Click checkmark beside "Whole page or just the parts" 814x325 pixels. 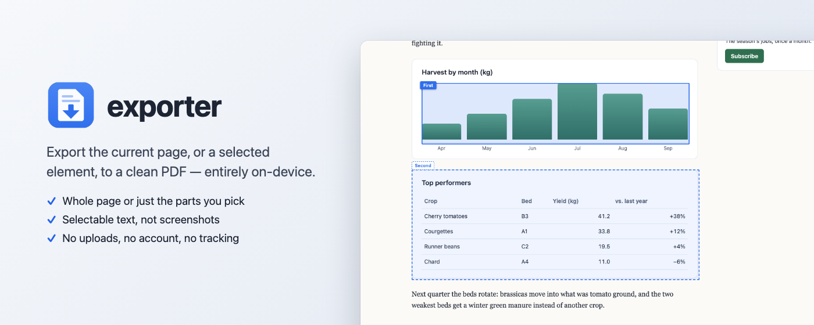click(x=51, y=201)
